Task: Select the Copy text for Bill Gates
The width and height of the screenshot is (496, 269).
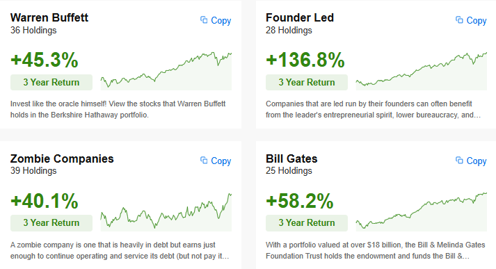Action: click(x=477, y=161)
